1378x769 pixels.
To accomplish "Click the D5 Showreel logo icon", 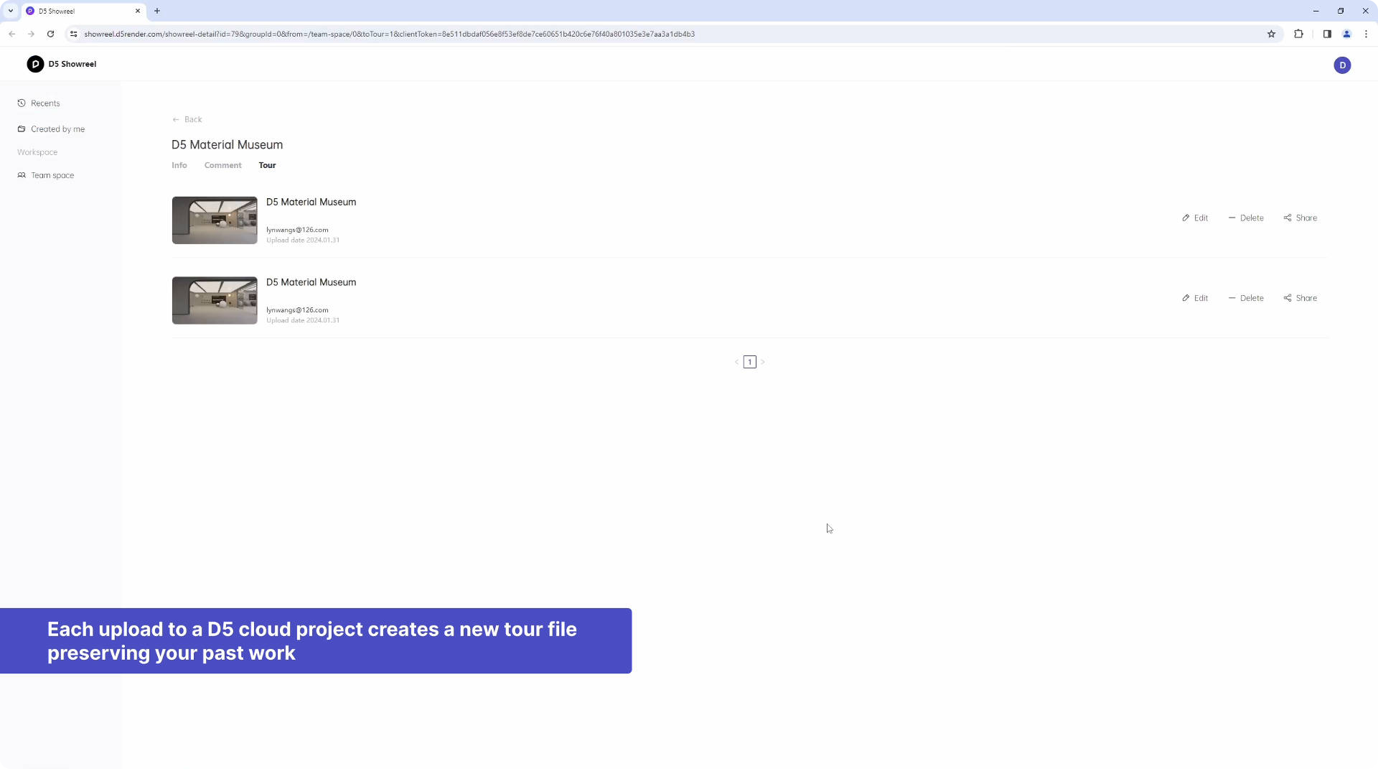I will point(35,64).
